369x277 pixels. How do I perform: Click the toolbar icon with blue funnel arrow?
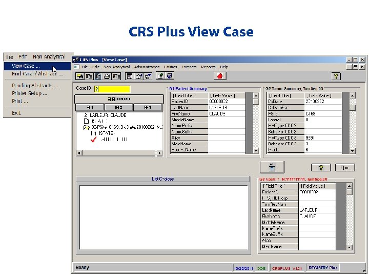pyautogui.click(x=148, y=76)
